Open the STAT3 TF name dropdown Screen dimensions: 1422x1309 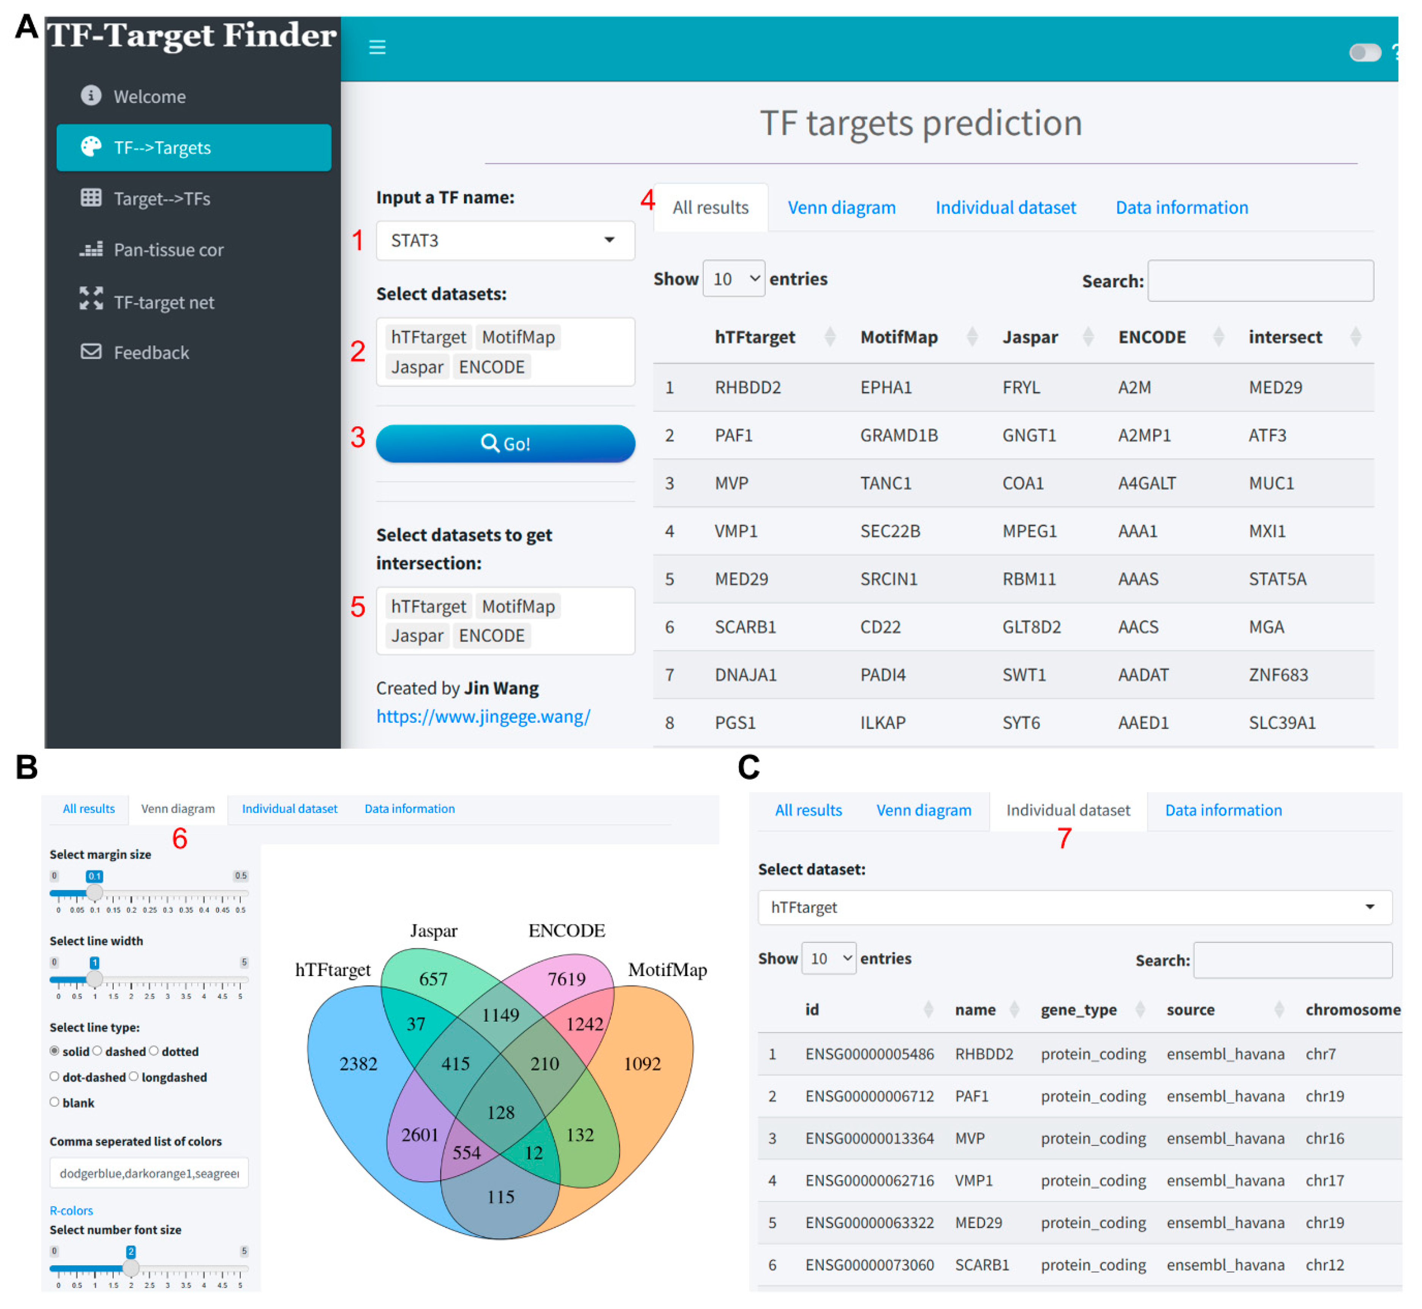[x=505, y=240]
